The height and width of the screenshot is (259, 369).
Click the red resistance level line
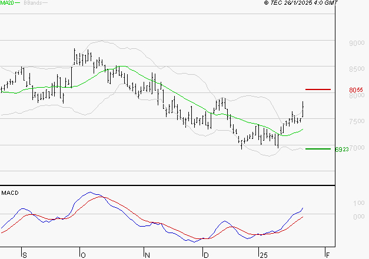point(318,89)
